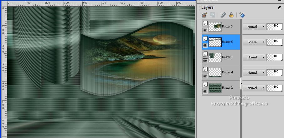
Task: Click the blue sphere layer effects icon
Action: pyautogui.click(x=242, y=15)
